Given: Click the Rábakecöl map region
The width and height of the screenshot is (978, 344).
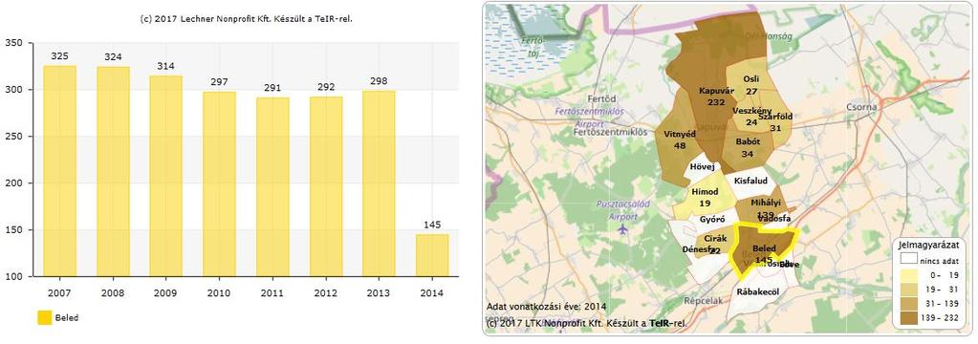Looking at the screenshot, I should click(758, 291).
